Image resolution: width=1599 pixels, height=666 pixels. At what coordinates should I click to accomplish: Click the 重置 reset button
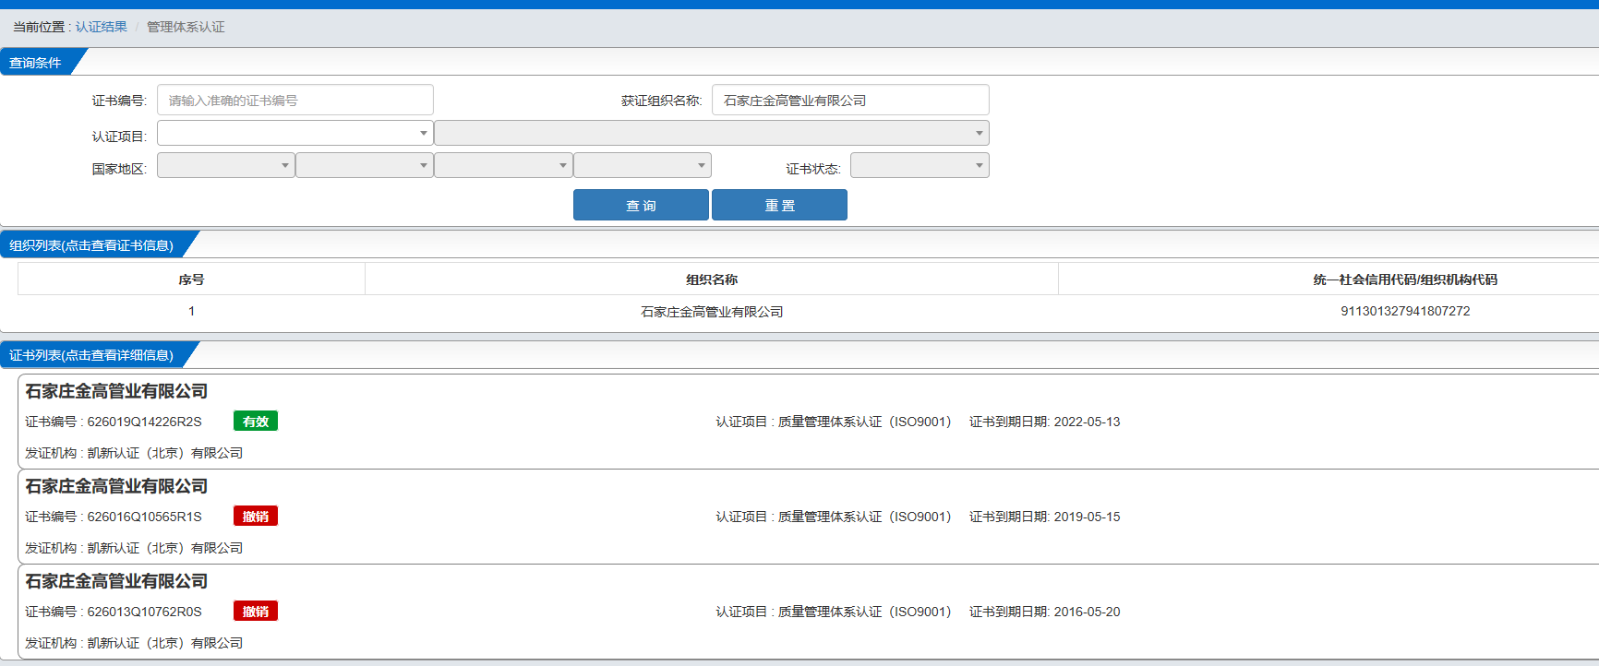click(779, 205)
